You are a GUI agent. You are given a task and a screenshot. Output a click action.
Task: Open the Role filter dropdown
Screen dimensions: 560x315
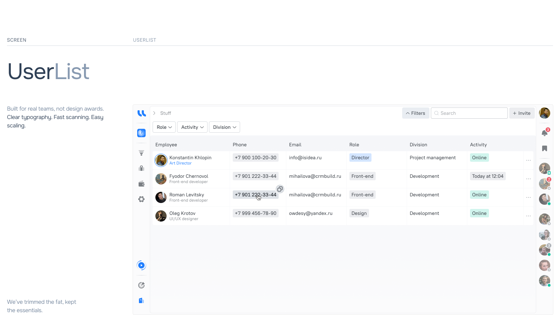pos(164,127)
